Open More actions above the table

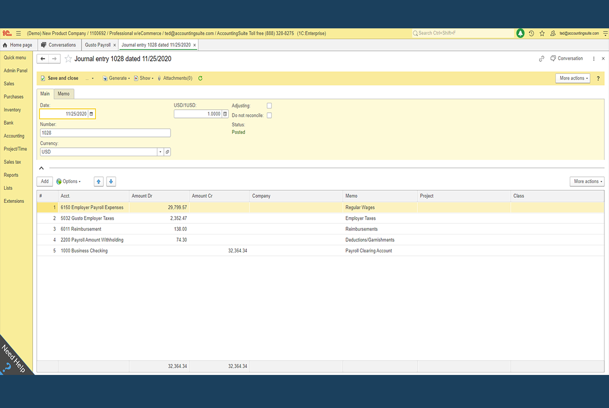point(587,181)
